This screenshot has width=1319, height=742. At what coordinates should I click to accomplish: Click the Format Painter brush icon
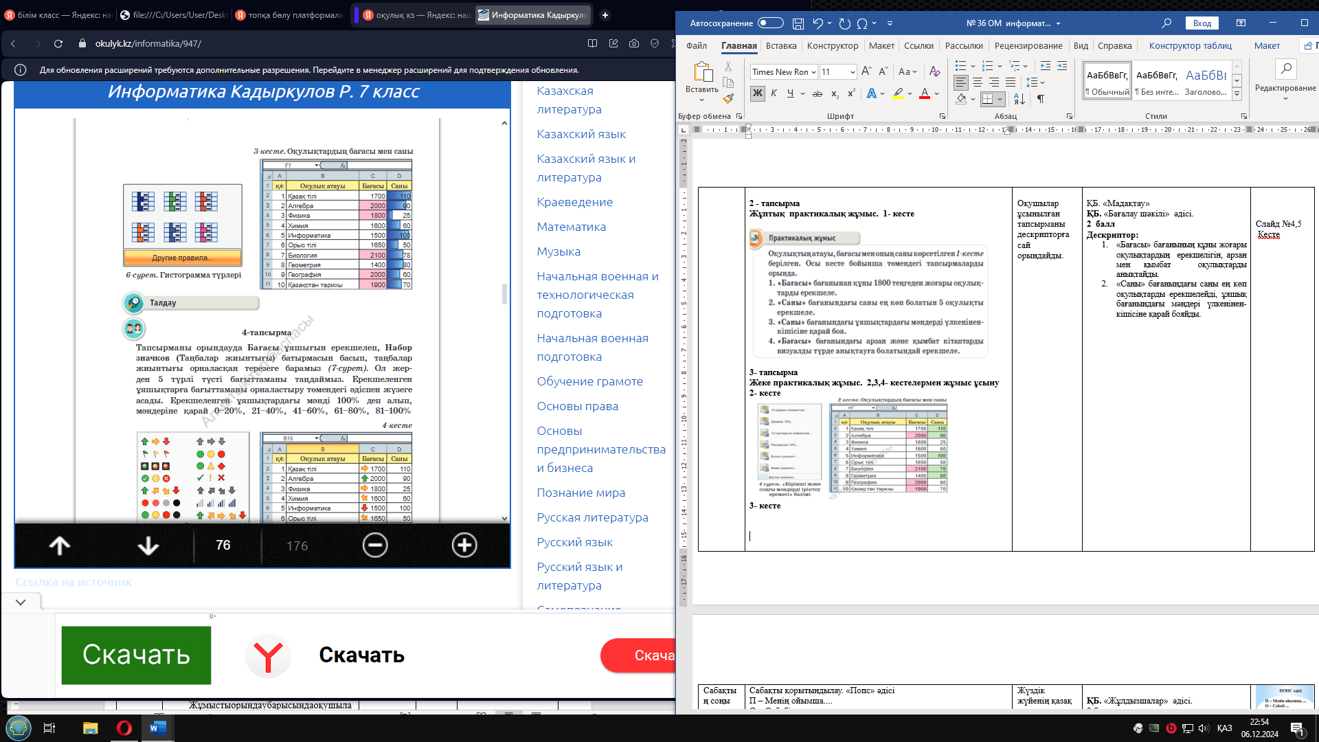coord(728,99)
